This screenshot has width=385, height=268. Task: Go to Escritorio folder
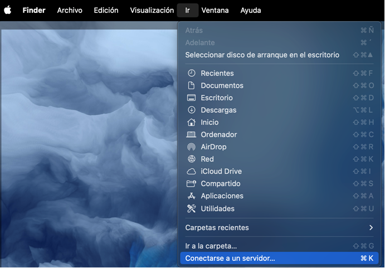coord(280,98)
